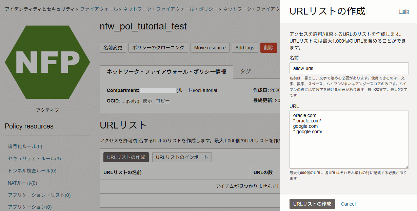Viewport: 417px width, 211px height.
Task: Open 復号化ルール in Policy resources
Action: [x=25, y=146]
